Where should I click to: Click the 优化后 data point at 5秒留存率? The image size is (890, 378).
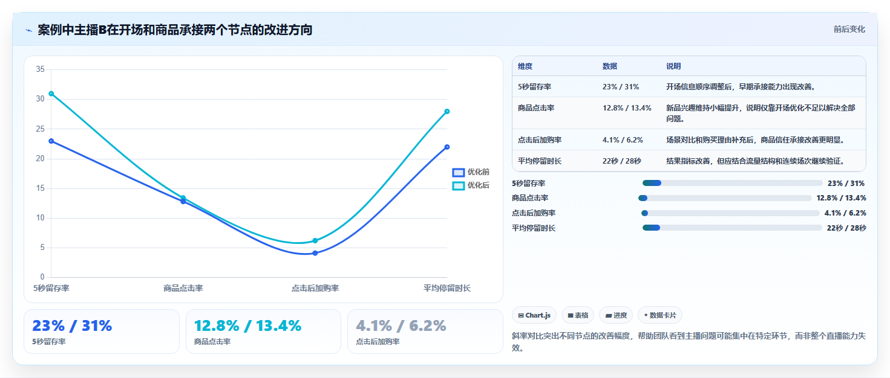pos(51,94)
